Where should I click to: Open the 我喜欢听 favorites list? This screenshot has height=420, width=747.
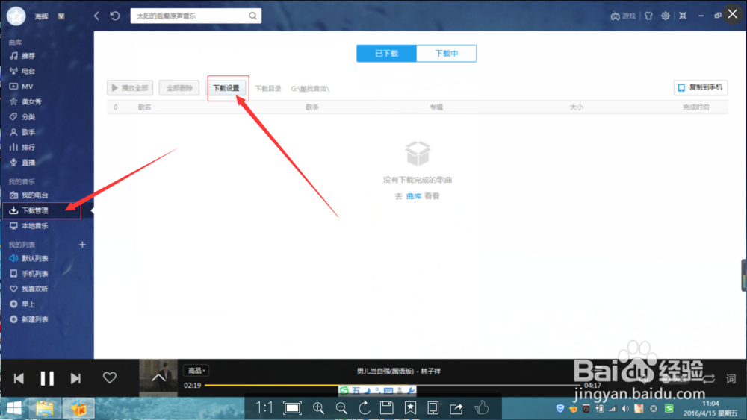tap(28, 289)
